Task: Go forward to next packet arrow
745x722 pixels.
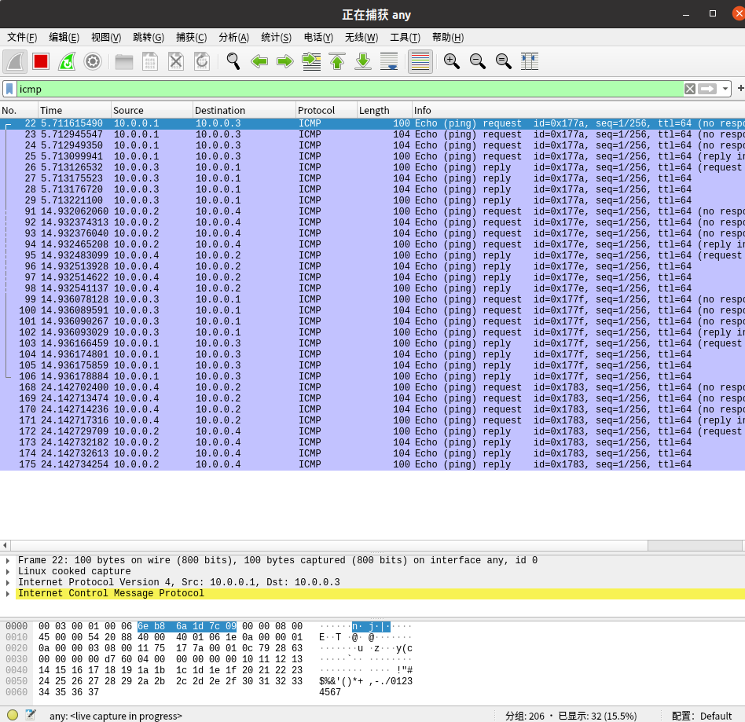Action: (x=285, y=62)
